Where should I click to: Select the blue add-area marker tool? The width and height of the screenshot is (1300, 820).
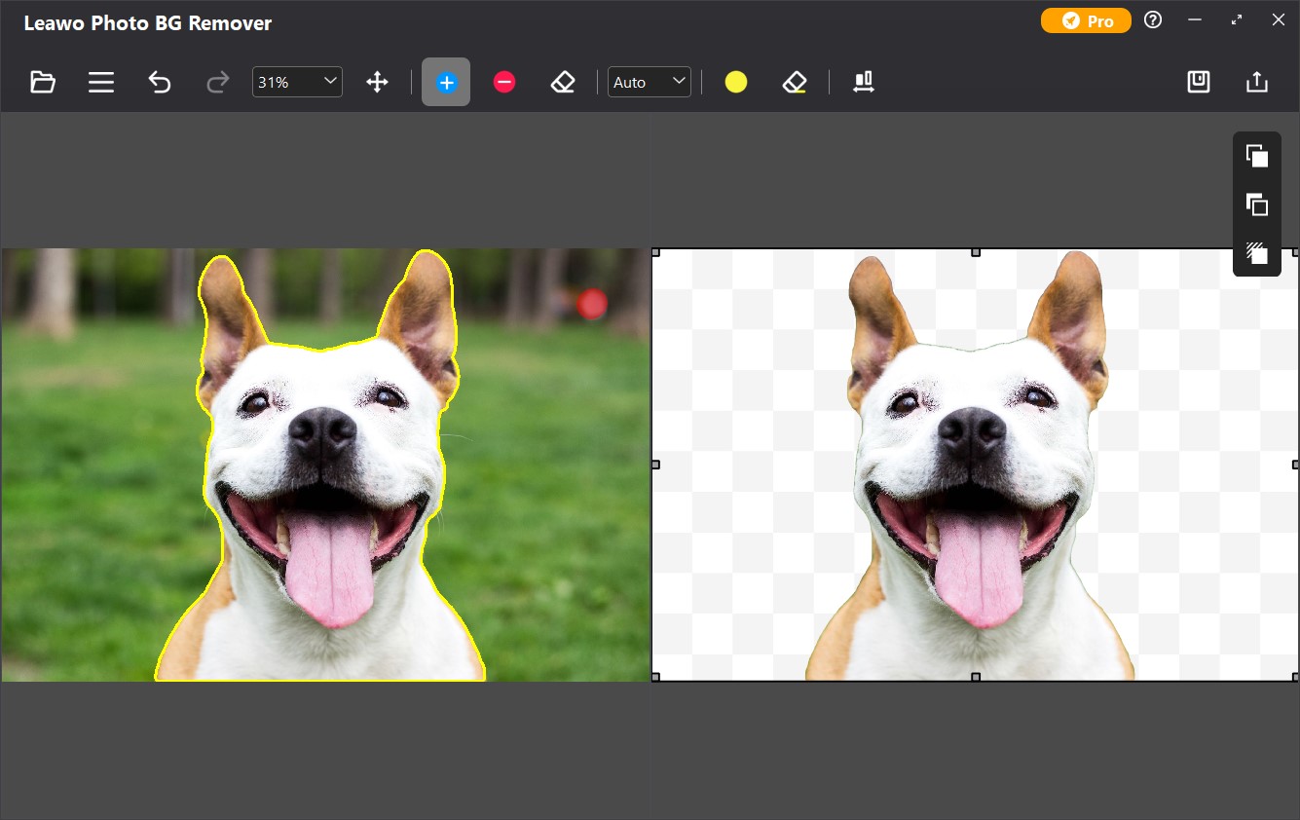coord(446,83)
